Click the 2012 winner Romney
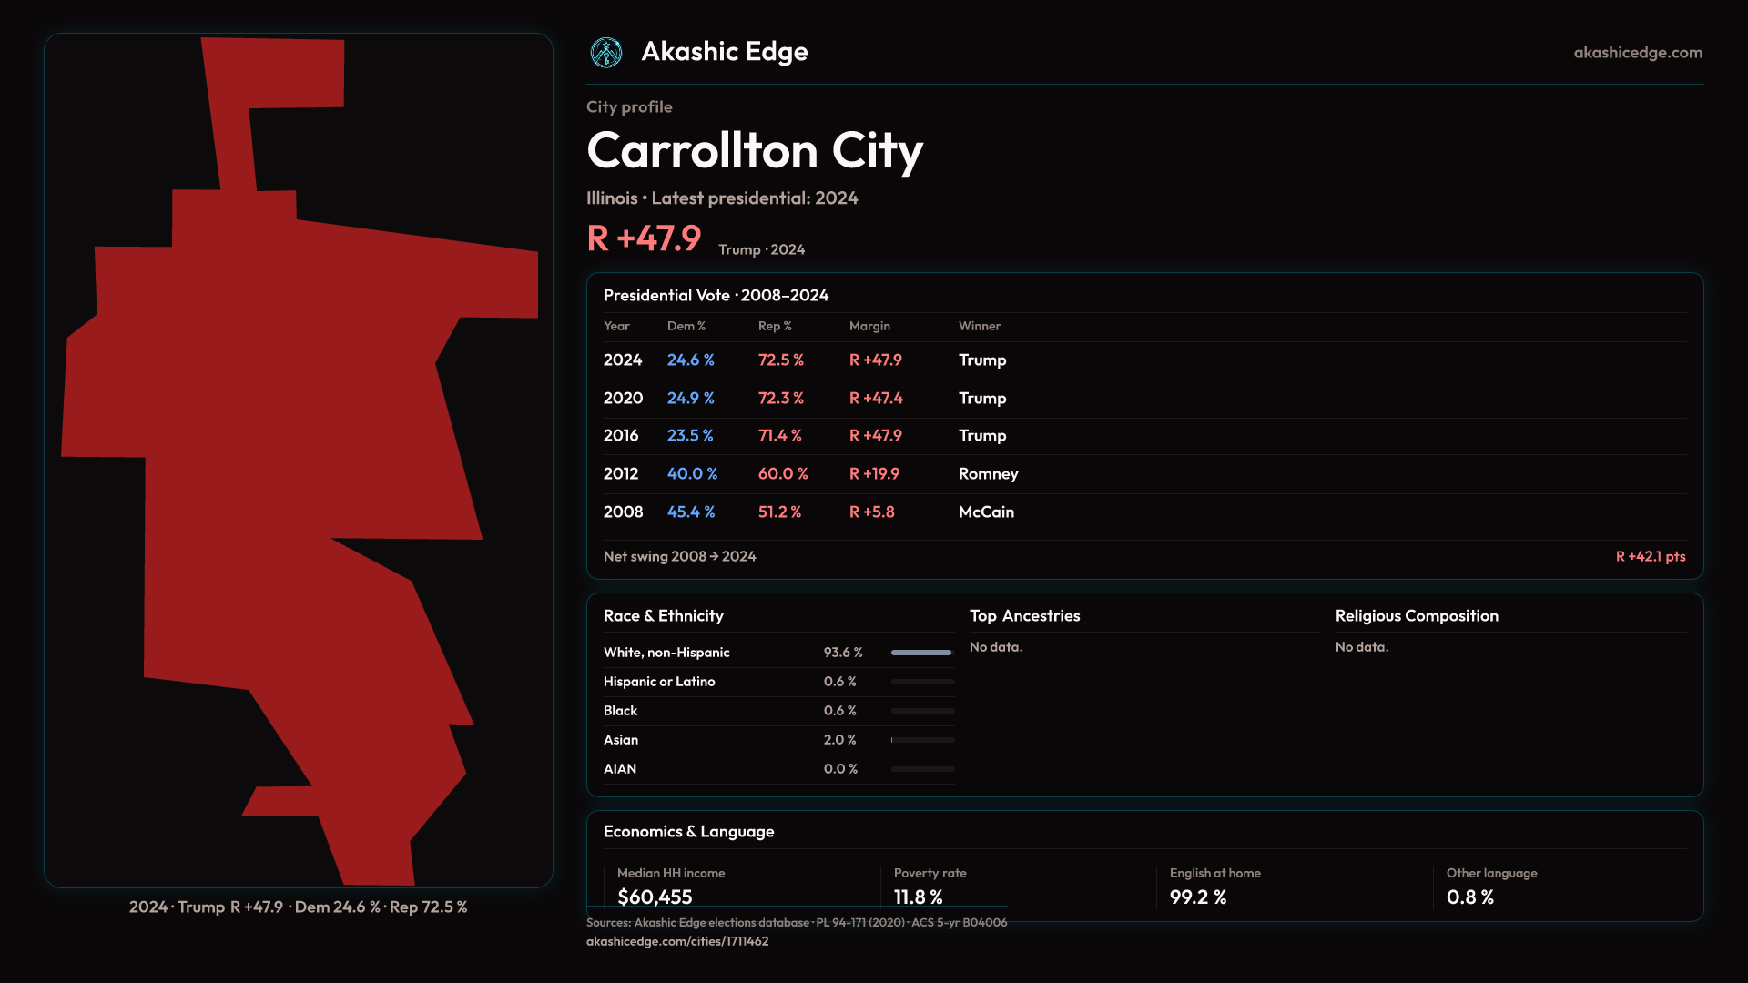Screen dimensions: 1748x983 (988, 474)
